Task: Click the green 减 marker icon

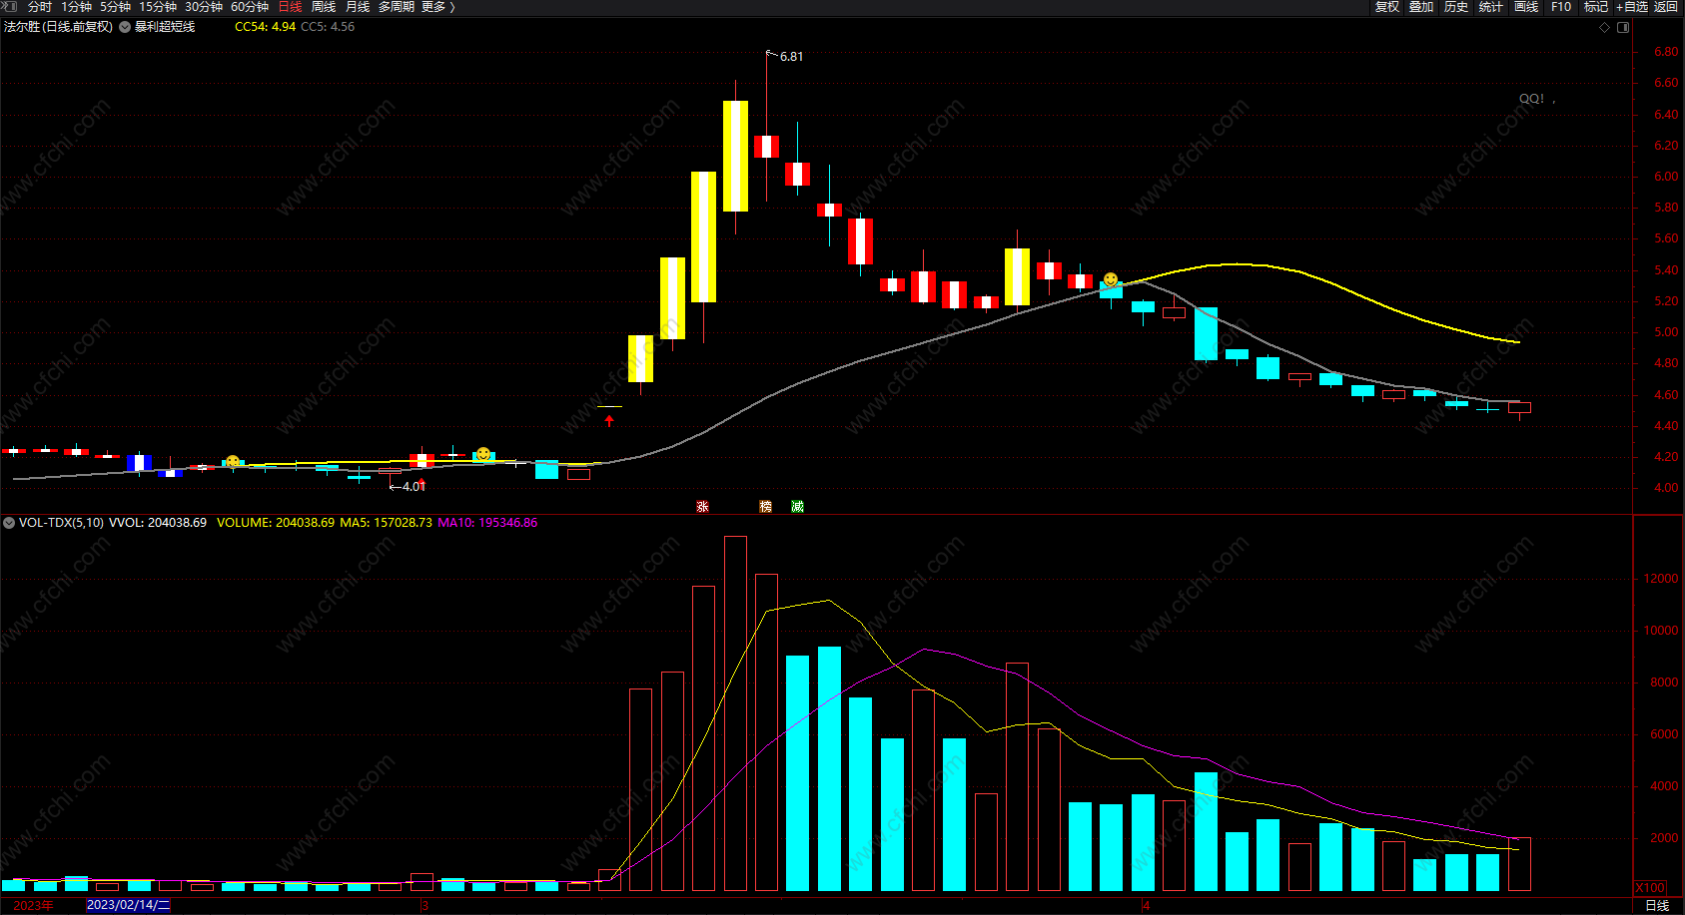Action: (797, 507)
